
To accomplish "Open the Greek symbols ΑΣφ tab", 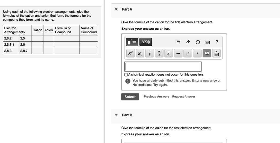I will pos(145,42).
